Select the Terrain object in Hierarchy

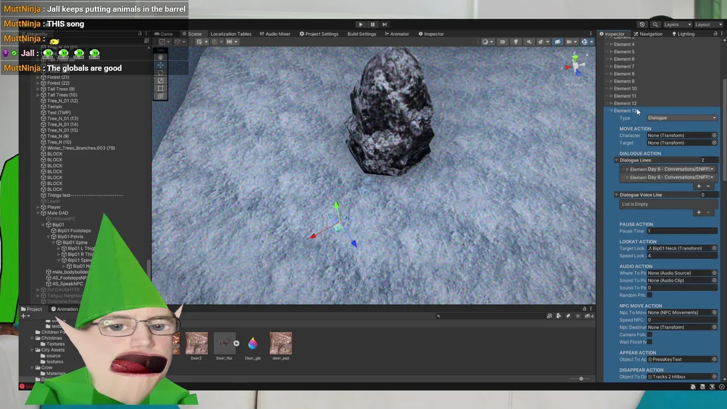[x=55, y=107]
